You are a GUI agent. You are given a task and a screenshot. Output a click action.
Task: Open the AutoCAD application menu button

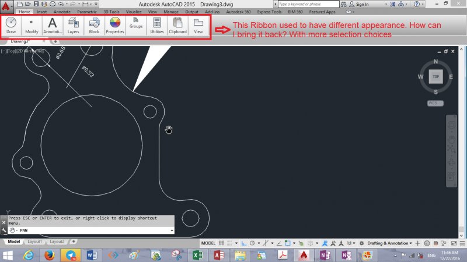(x=6, y=6)
